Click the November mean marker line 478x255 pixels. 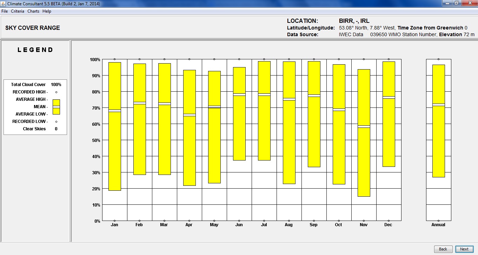click(364, 126)
